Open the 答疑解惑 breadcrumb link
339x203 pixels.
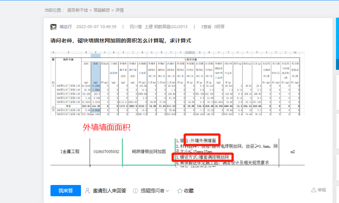click(101, 10)
